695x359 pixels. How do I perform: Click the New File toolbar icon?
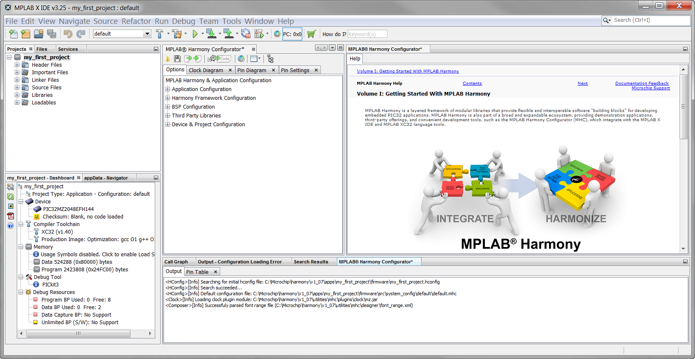tap(13, 34)
